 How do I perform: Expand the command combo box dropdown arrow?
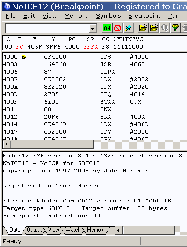(x=93, y=29)
